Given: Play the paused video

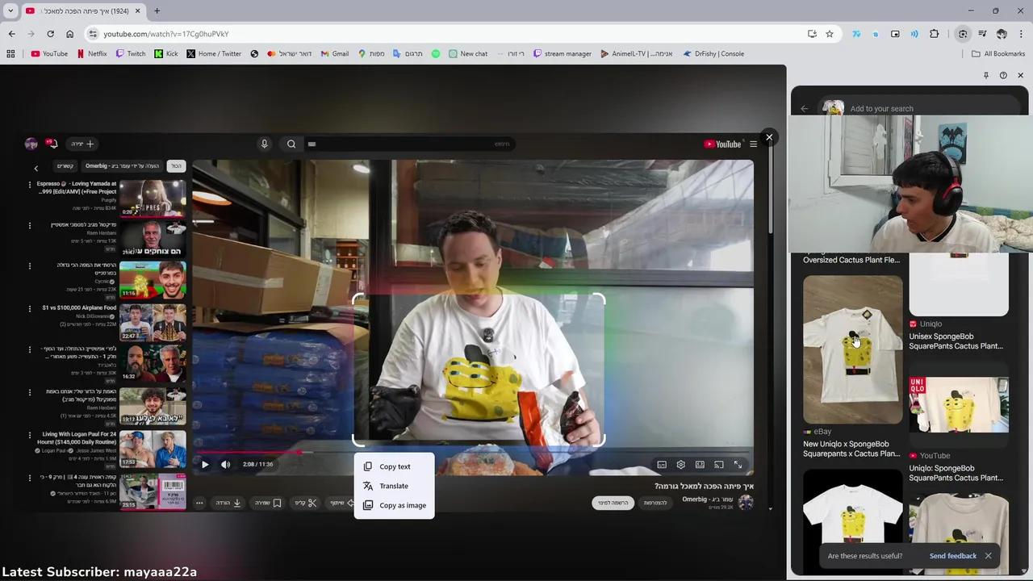Looking at the screenshot, I should (x=205, y=464).
